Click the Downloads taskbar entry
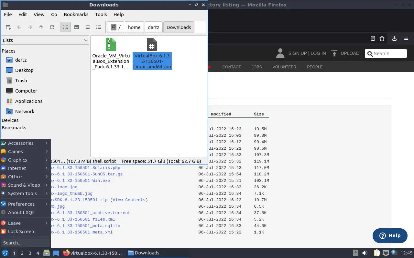414x258 pixels. pyautogui.click(x=157, y=253)
